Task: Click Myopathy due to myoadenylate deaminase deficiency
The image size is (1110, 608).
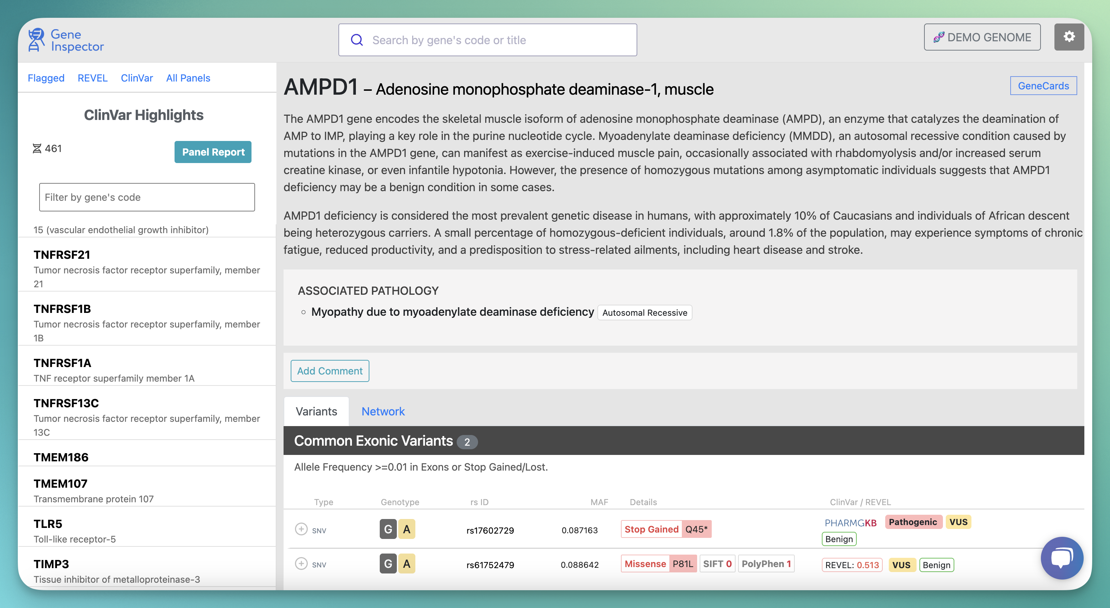Action: point(452,312)
